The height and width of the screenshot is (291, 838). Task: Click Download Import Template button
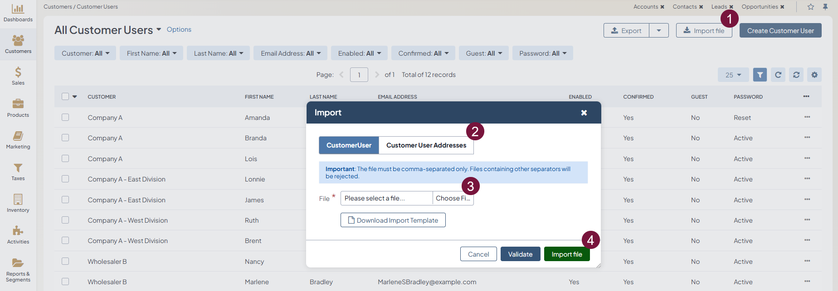(393, 220)
